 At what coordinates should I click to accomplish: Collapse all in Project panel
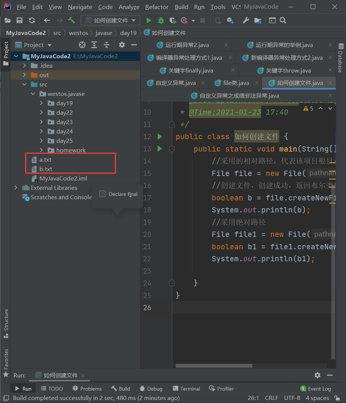tap(107, 45)
